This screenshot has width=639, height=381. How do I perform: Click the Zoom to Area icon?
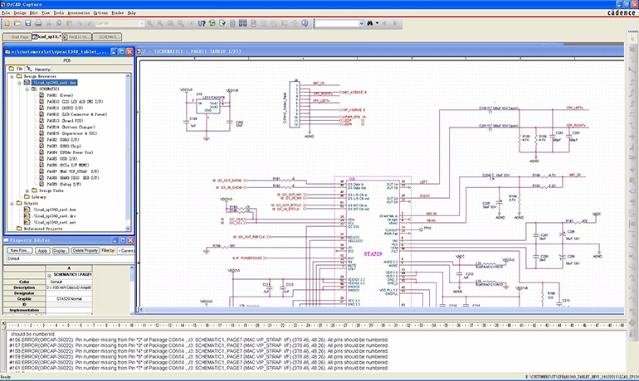click(x=170, y=23)
